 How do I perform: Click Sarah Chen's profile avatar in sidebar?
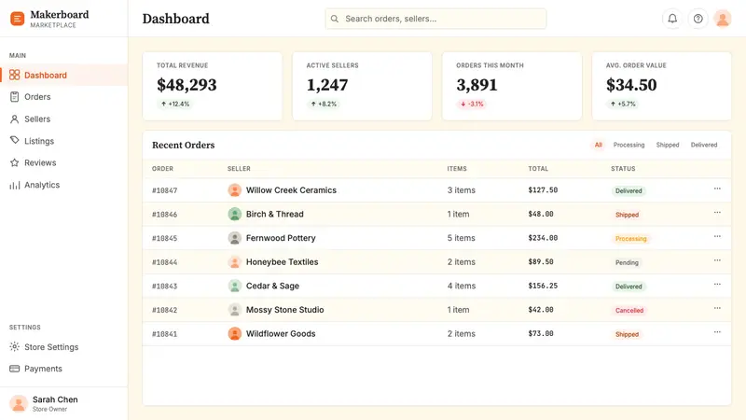19,403
